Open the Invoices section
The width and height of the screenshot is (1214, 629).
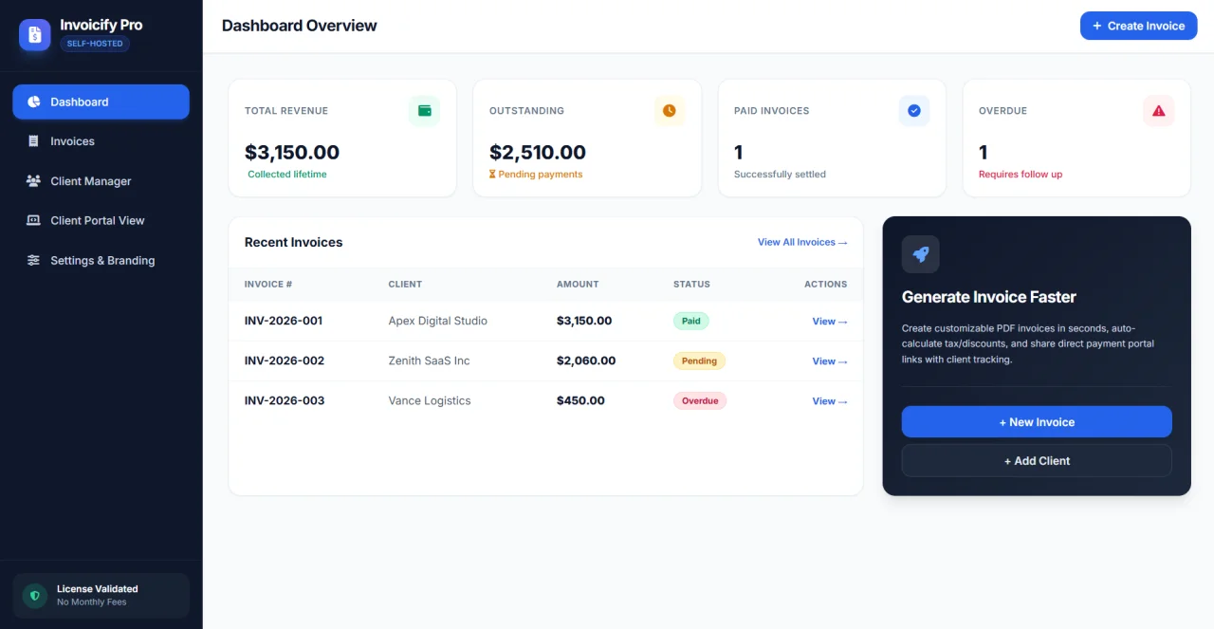pos(101,141)
